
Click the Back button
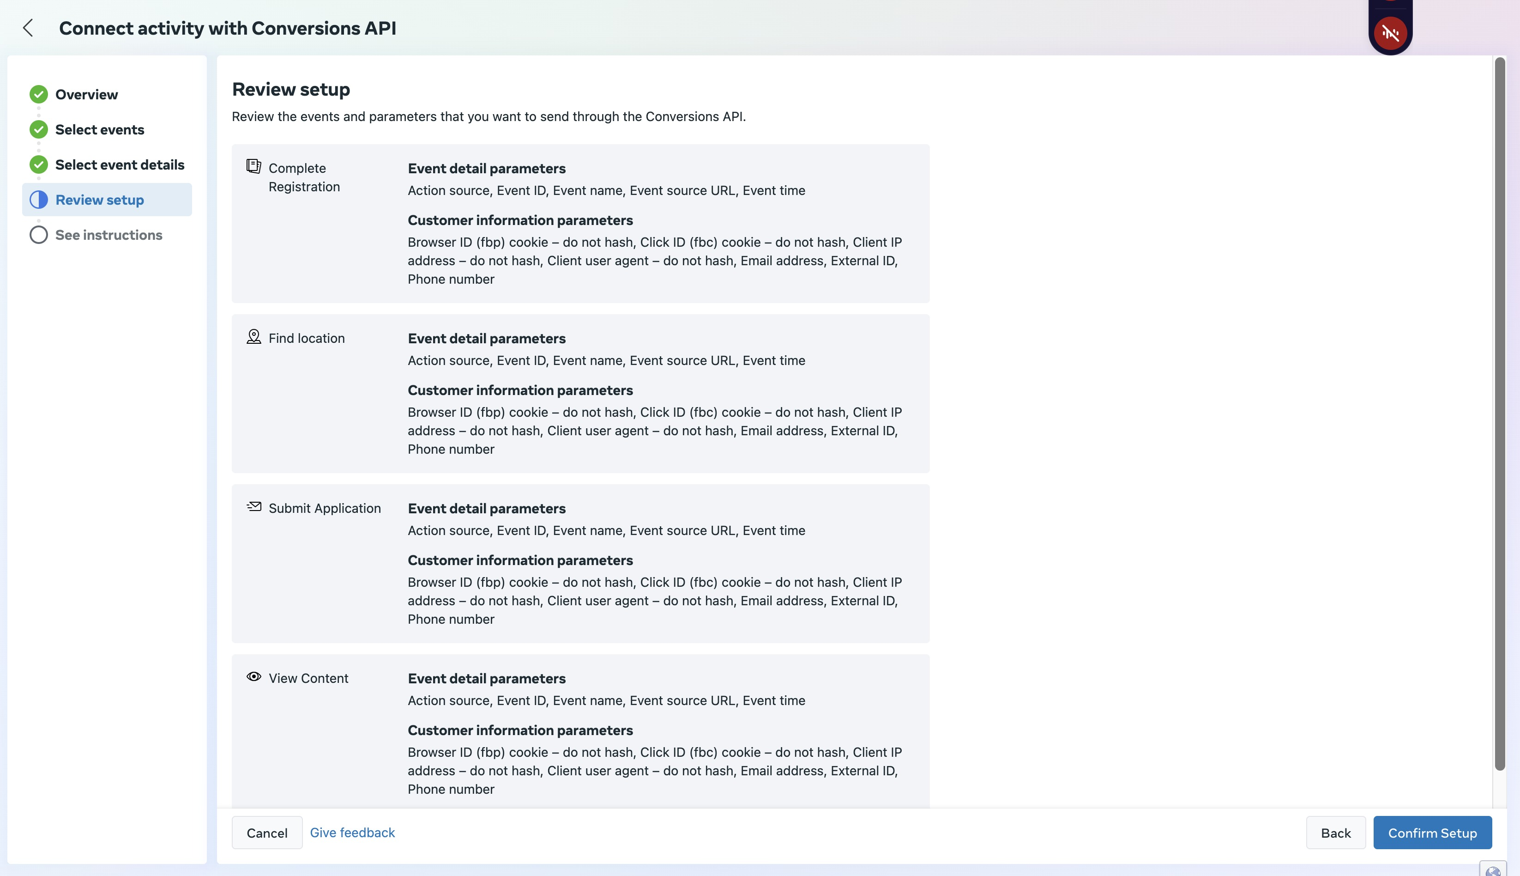coord(1335,833)
